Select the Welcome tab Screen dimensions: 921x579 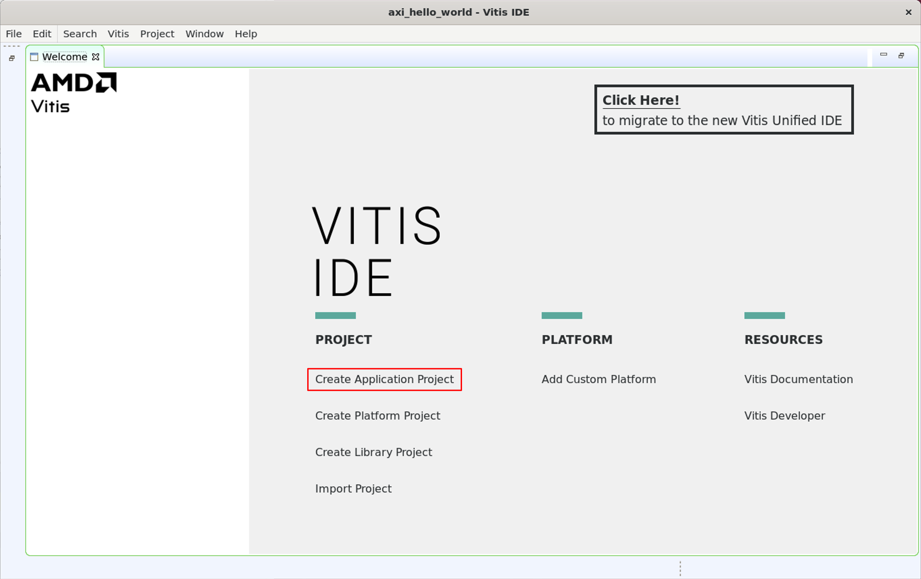pos(64,56)
